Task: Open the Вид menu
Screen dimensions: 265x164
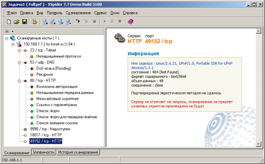Action: 40,13
